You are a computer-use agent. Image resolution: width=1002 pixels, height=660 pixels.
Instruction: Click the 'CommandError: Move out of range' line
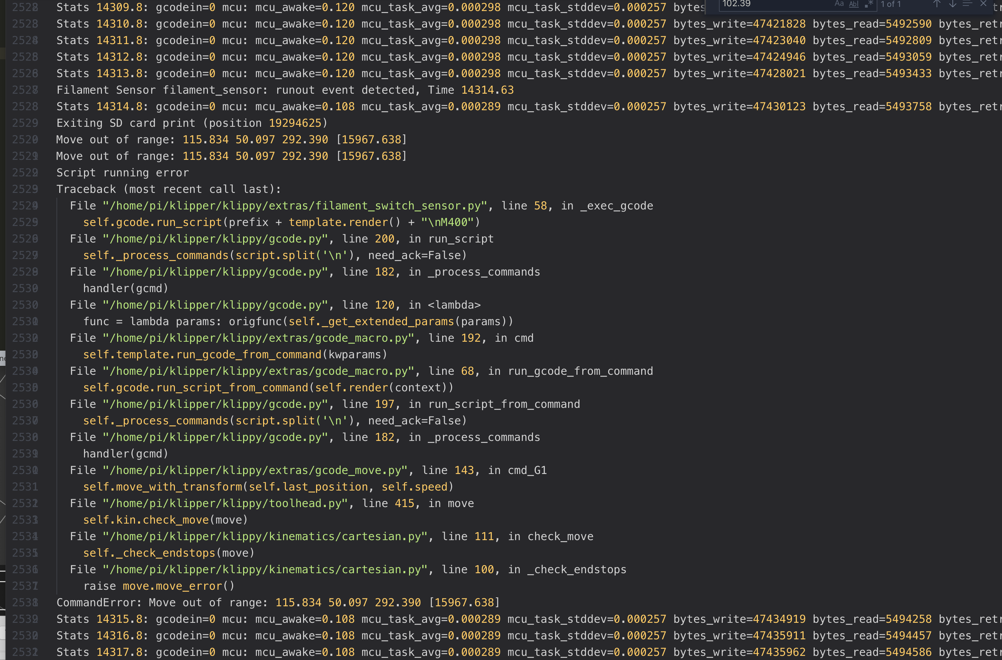point(278,602)
